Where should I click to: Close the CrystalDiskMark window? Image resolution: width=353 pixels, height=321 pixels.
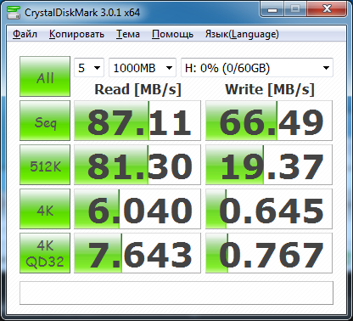pyautogui.click(x=327, y=10)
